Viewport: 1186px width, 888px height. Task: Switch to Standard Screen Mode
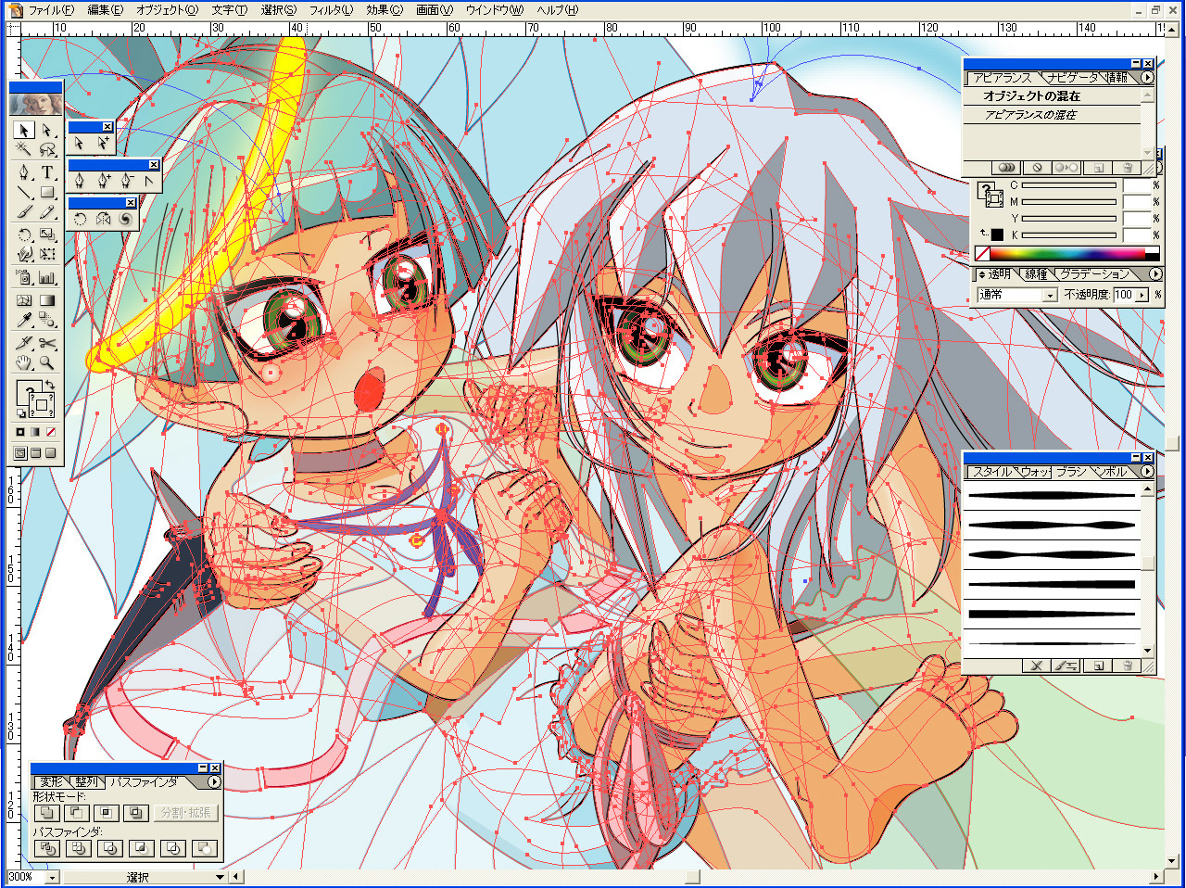click(x=20, y=453)
